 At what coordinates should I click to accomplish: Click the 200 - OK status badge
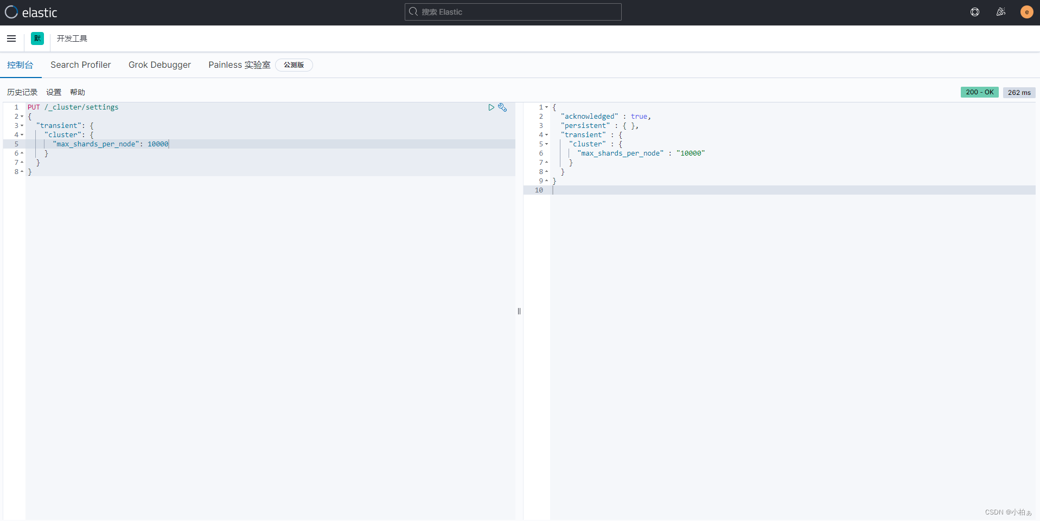click(x=980, y=92)
